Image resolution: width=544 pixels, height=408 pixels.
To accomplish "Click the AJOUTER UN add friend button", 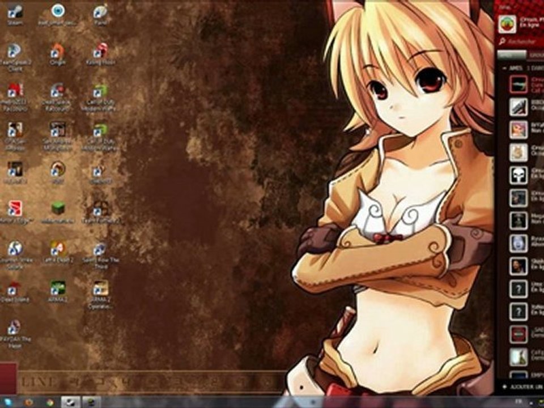I will pyautogui.click(x=522, y=386).
